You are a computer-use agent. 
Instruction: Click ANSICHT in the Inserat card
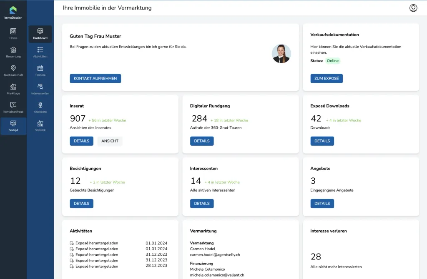pos(110,141)
